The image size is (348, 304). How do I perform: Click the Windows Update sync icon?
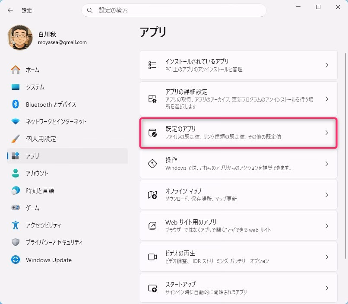(x=16, y=260)
